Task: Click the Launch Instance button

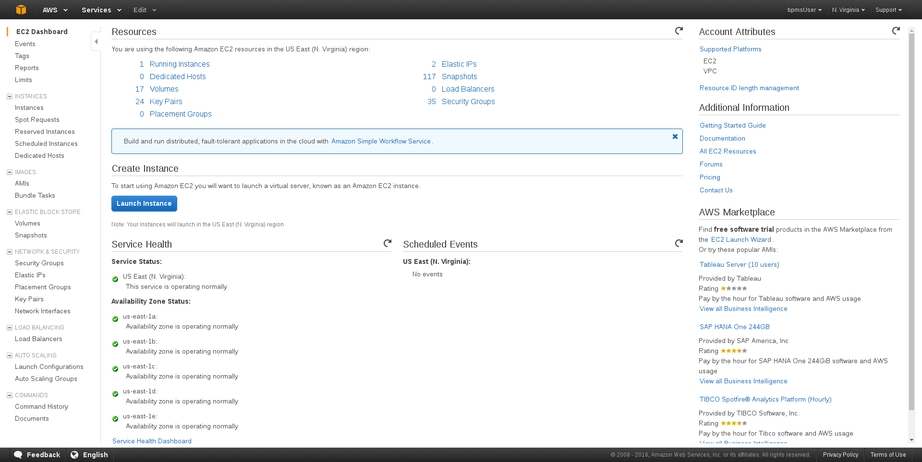Action: coord(144,203)
